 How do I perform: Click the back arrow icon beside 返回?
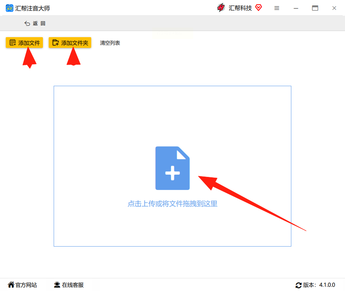pyautogui.click(x=27, y=23)
